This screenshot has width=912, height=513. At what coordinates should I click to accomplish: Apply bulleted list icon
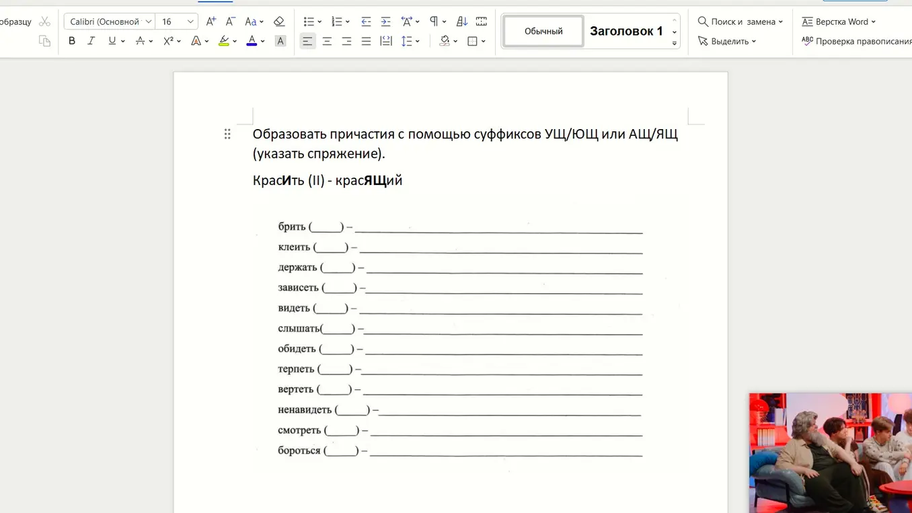(309, 22)
